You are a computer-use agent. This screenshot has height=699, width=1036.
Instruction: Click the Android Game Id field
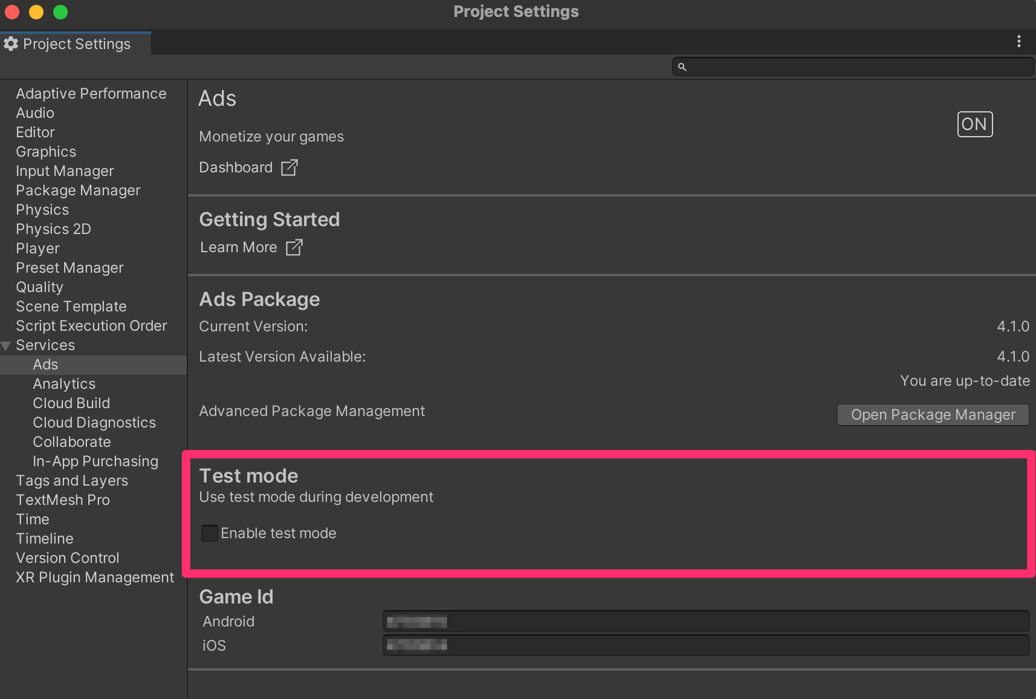click(705, 621)
